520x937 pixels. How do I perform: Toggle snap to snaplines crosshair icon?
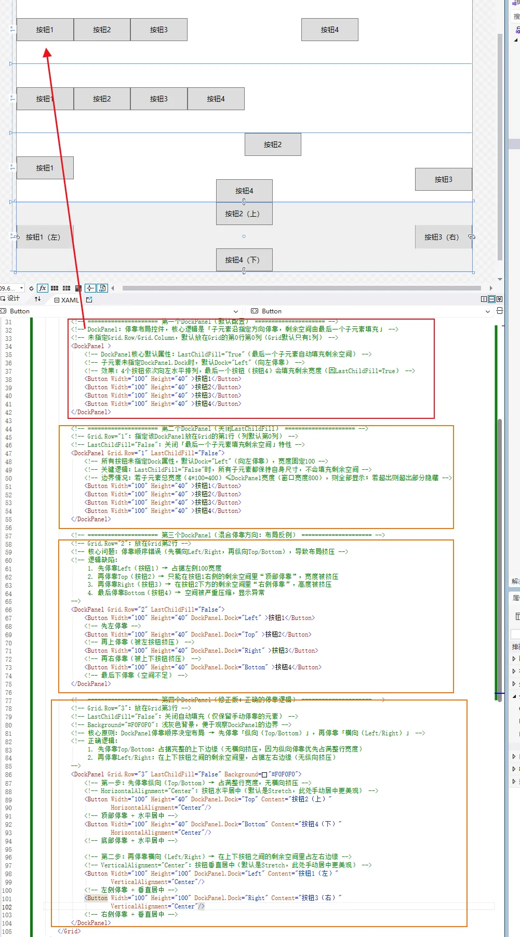(90, 288)
